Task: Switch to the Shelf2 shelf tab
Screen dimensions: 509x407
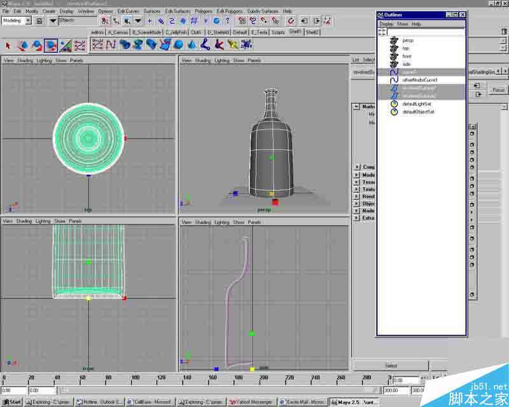Action: [312, 32]
